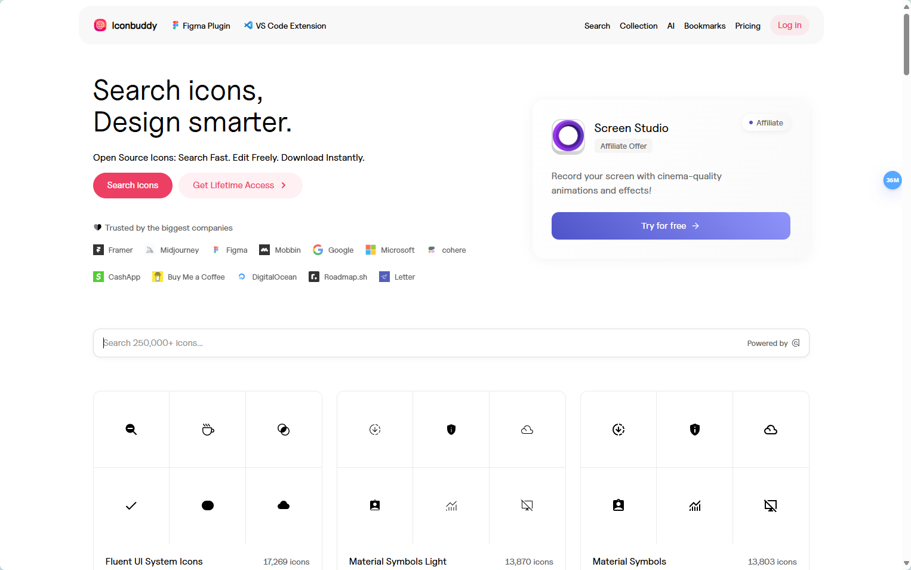Choose the crossed-out monitor icon in Material Symbols
Screen dimensions: 911x570
coord(771,505)
